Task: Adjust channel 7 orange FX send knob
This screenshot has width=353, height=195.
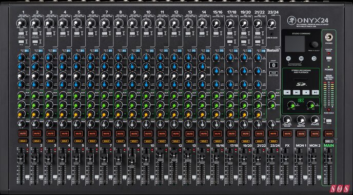Action: (x=105, y=114)
